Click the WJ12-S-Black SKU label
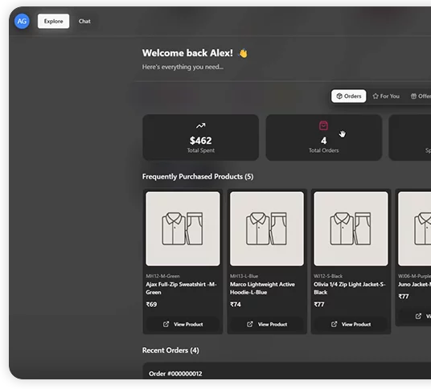 pos(328,276)
